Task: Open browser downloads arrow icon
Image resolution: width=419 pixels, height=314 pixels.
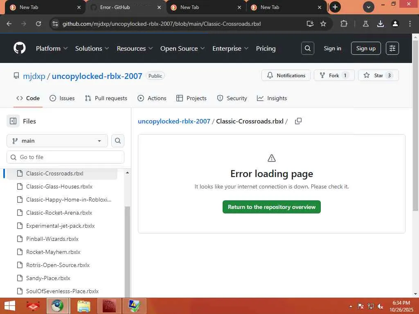Action: coord(381,24)
